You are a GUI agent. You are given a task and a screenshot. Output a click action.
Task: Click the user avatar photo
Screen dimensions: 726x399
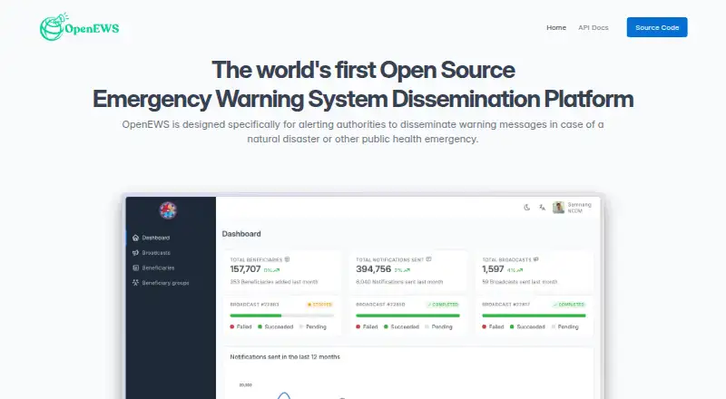(559, 208)
